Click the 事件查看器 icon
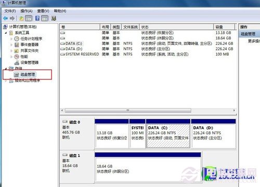 17,45
